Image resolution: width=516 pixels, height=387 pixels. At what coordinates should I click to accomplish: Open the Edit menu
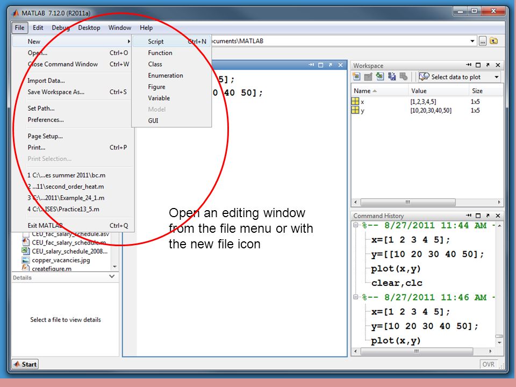pos(38,27)
